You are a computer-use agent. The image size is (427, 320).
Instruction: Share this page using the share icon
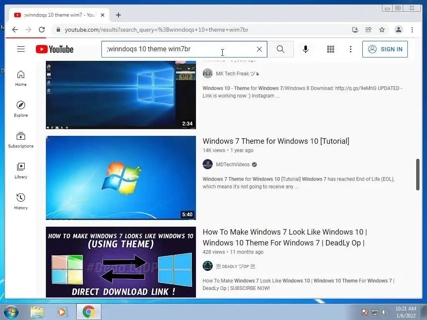click(369, 30)
